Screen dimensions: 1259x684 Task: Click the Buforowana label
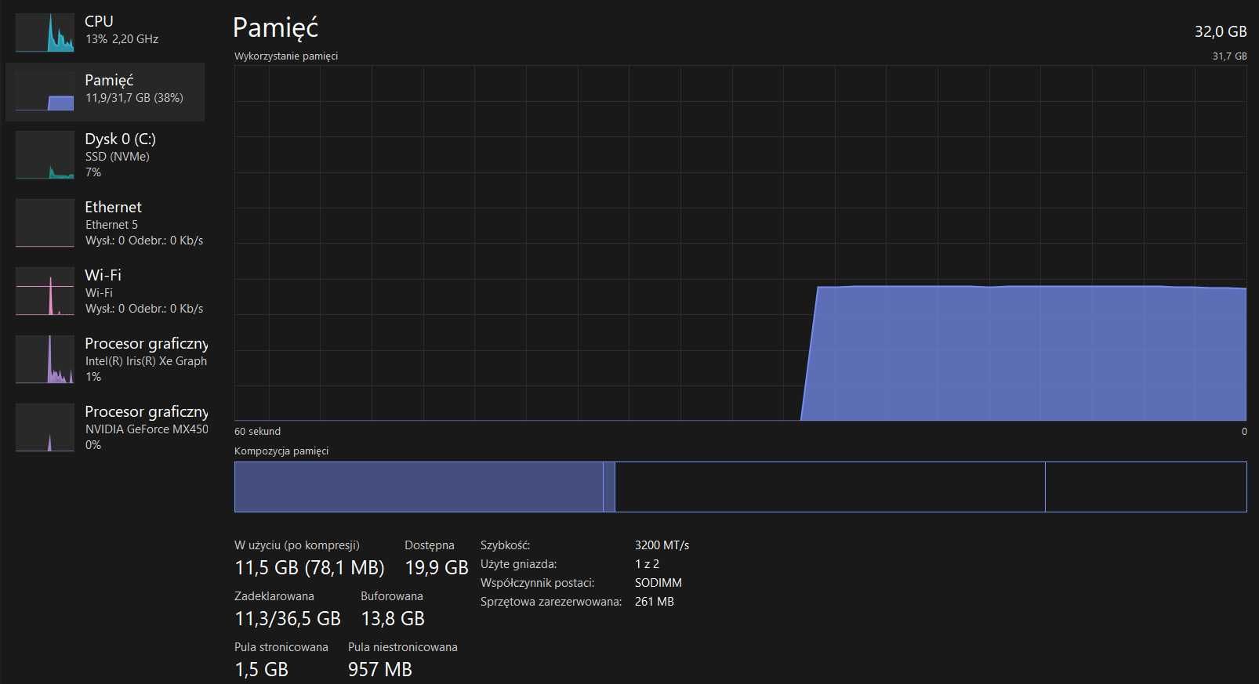(x=392, y=596)
